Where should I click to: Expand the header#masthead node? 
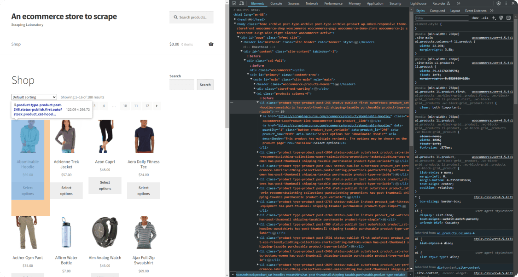click(x=242, y=42)
